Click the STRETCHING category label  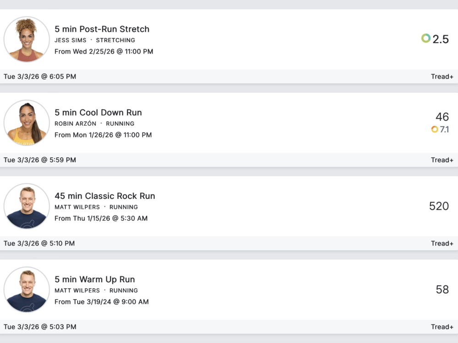(115, 40)
